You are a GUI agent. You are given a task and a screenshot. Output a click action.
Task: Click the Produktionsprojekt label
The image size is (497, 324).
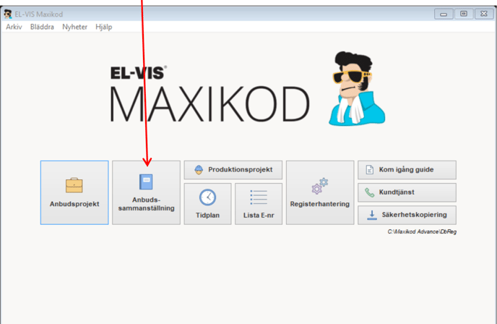(241, 169)
